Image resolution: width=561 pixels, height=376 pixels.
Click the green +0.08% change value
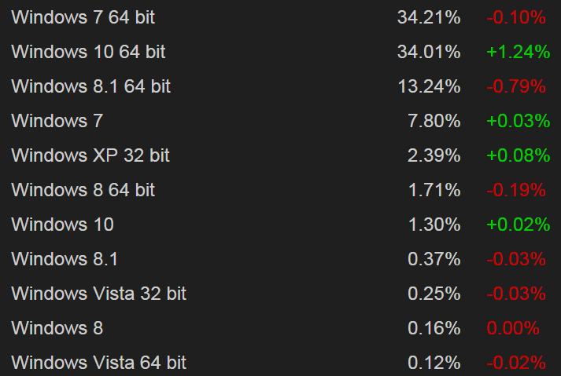click(x=517, y=155)
